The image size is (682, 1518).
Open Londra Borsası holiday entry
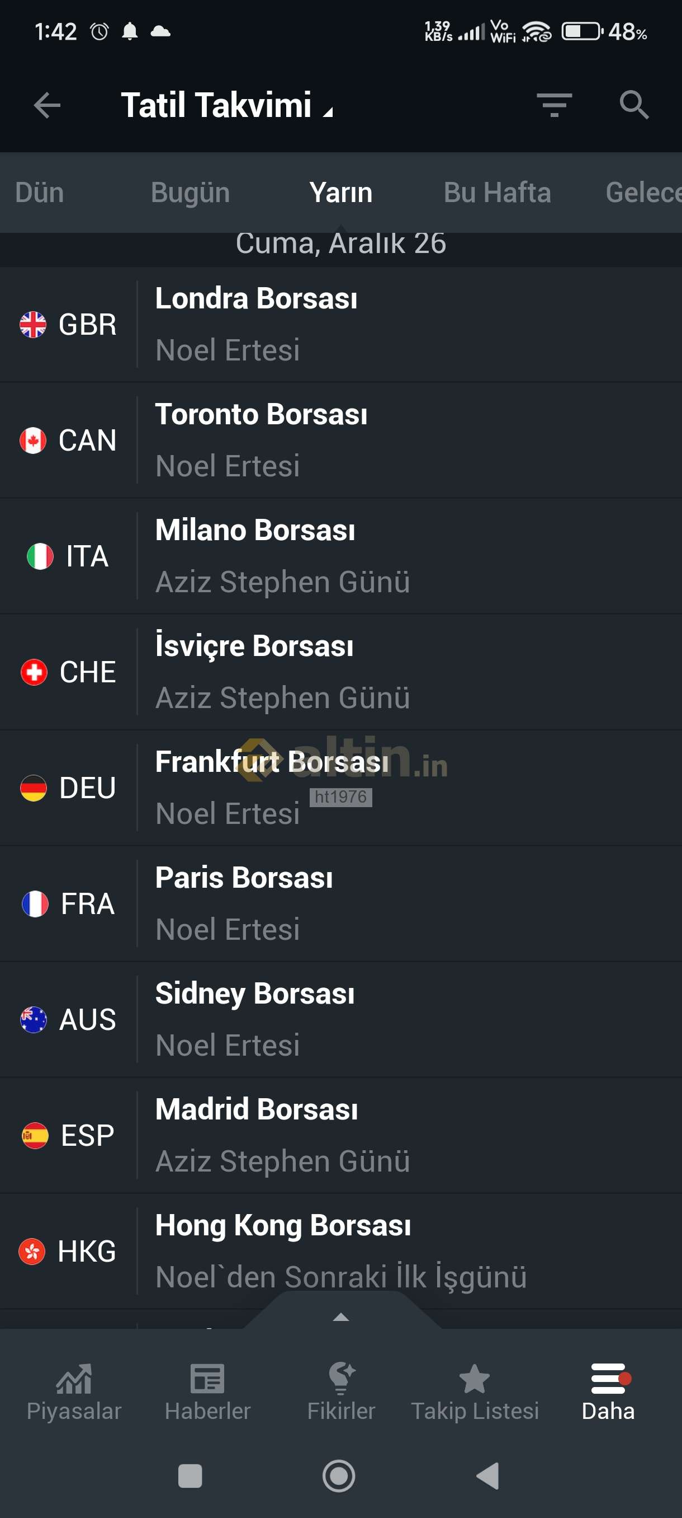pos(342,324)
